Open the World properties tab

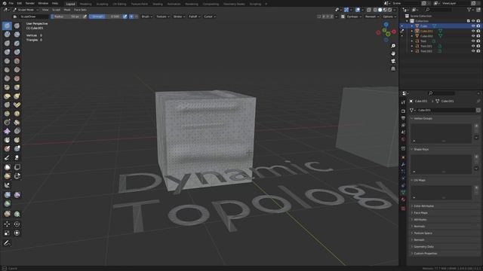[x=403, y=140]
